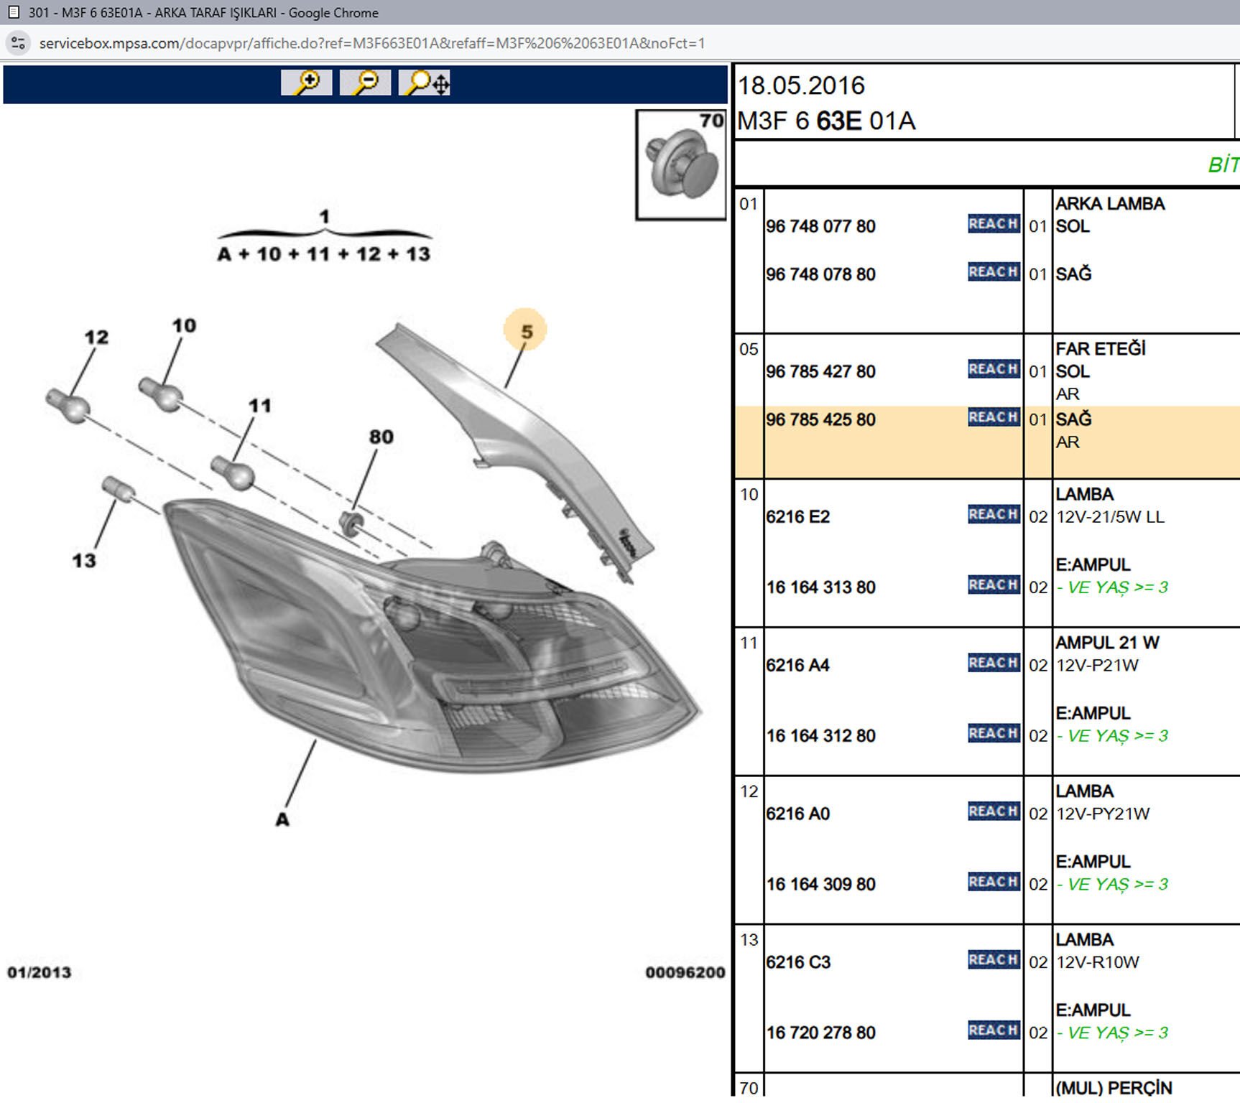Click REACH badge beside 6216 A4

coord(993,663)
